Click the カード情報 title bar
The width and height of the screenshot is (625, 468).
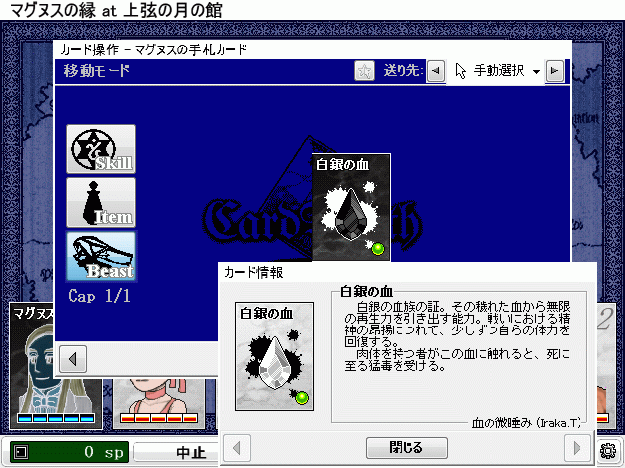tap(407, 273)
